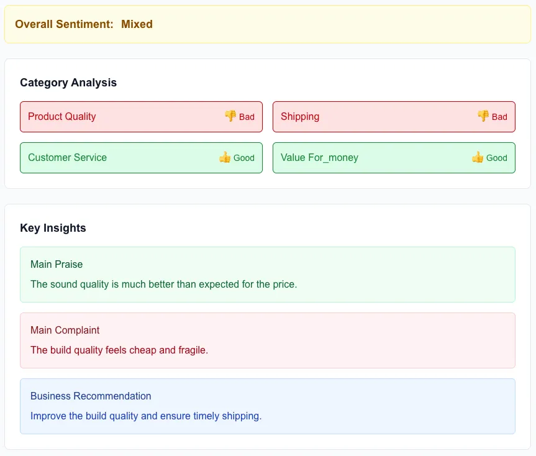
Task: Click the Good rating text for Value For_money
Action: coord(497,158)
